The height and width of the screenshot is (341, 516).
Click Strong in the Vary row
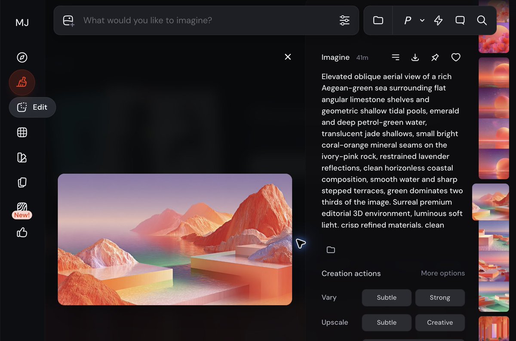point(440,298)
